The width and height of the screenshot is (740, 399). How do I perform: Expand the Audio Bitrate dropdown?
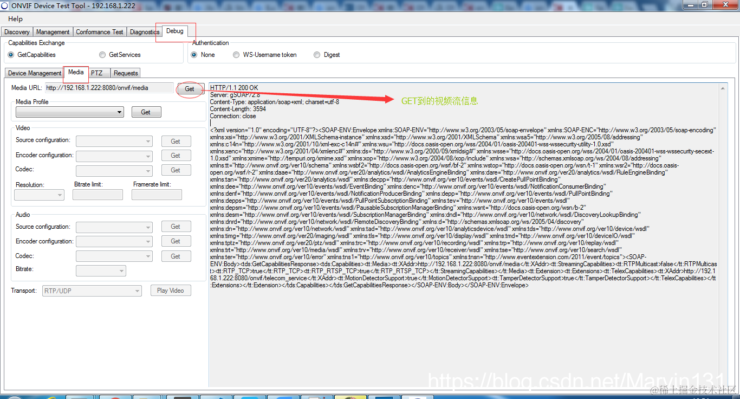click(x=101, y=271)
